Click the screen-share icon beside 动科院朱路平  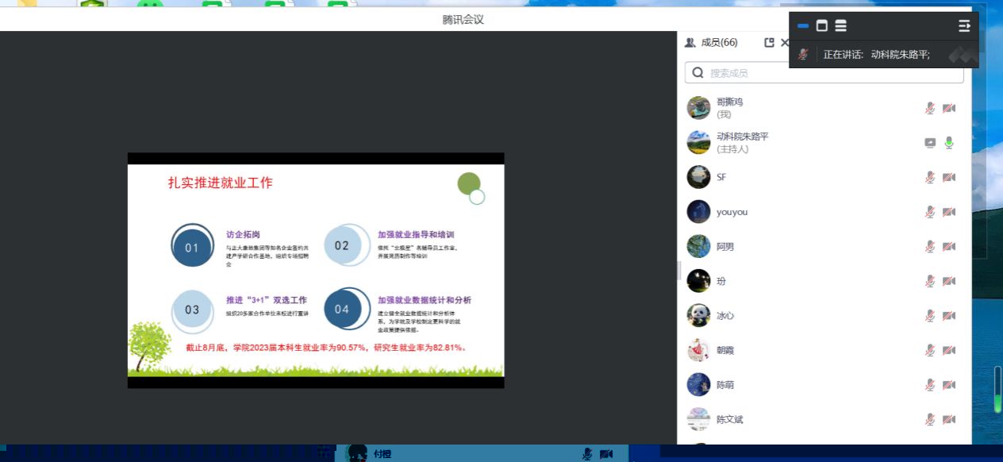930,143
